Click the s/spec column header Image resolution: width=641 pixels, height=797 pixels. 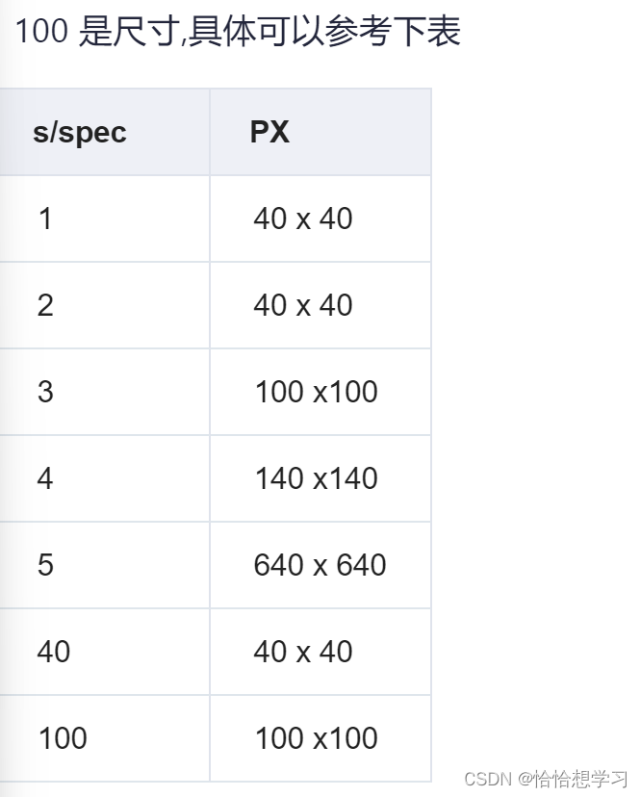click(104, 132)
